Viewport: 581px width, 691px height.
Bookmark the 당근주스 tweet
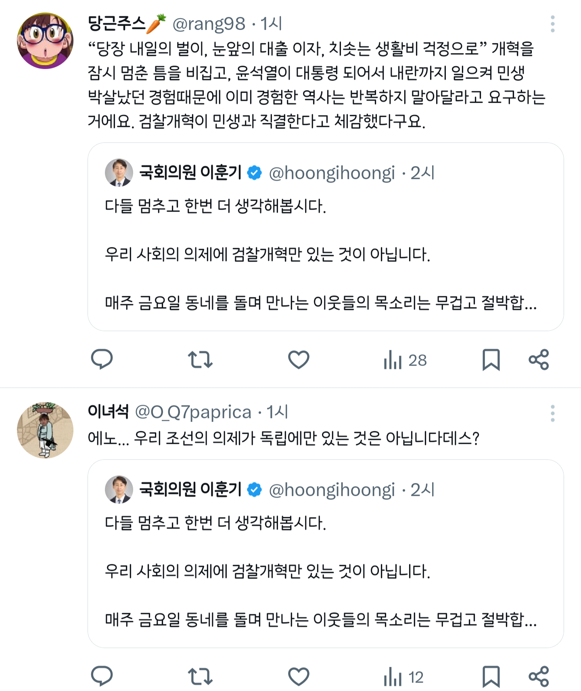point(491,360)
